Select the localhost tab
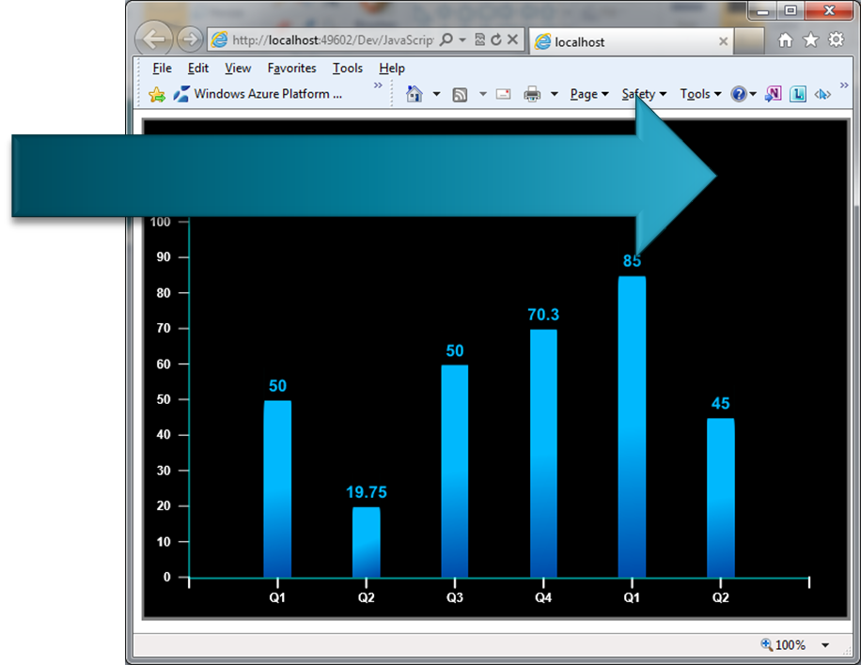 point(631,41)
